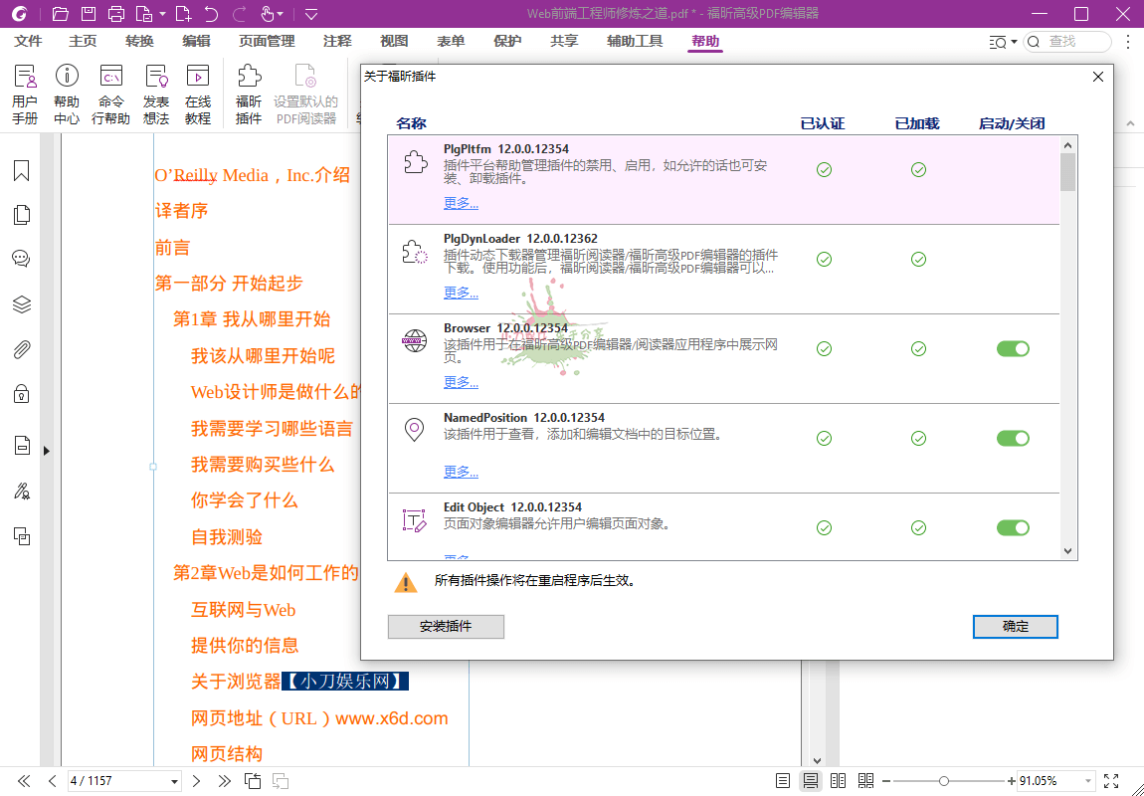Image resolution: width=1144 pixels, height=796 pixels.
Task: Open the attachments panel (paperclip icon)
Action: point(21,348)
